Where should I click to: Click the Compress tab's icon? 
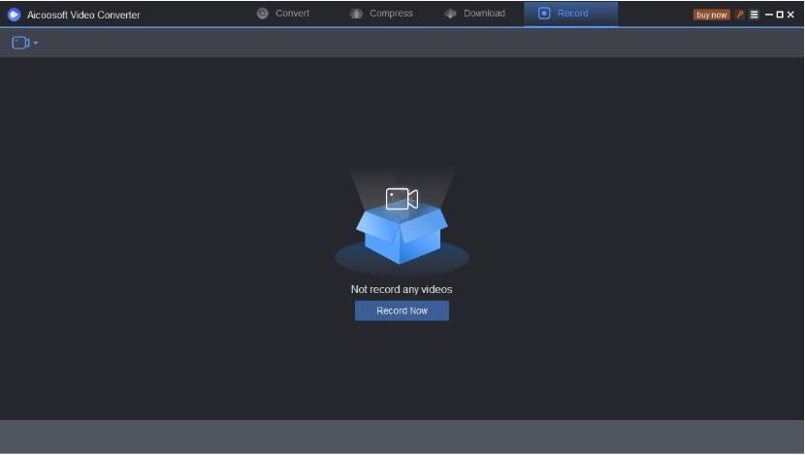tap(356, 14)
